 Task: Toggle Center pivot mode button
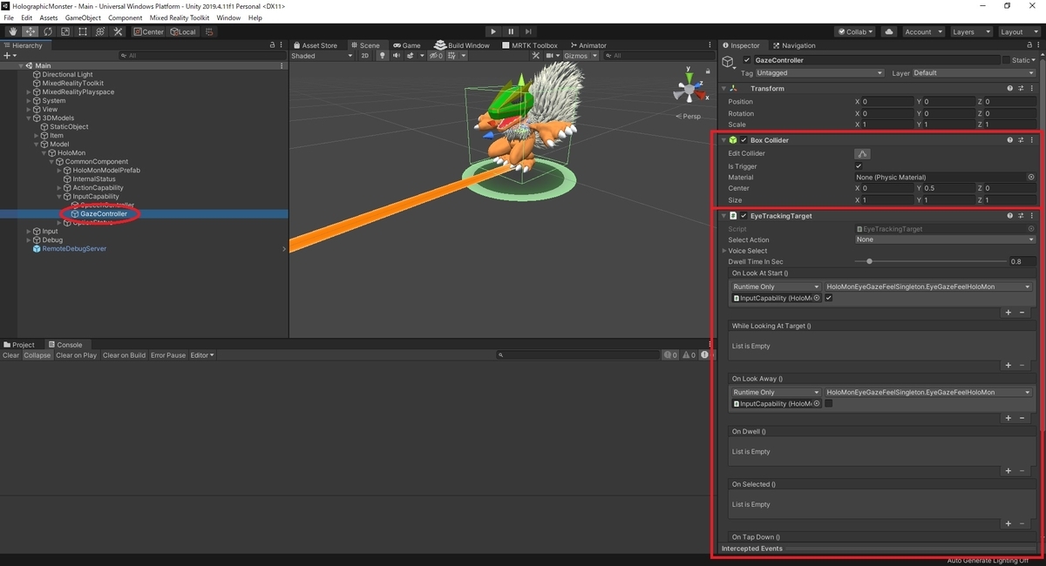click(x=148, y=31)
